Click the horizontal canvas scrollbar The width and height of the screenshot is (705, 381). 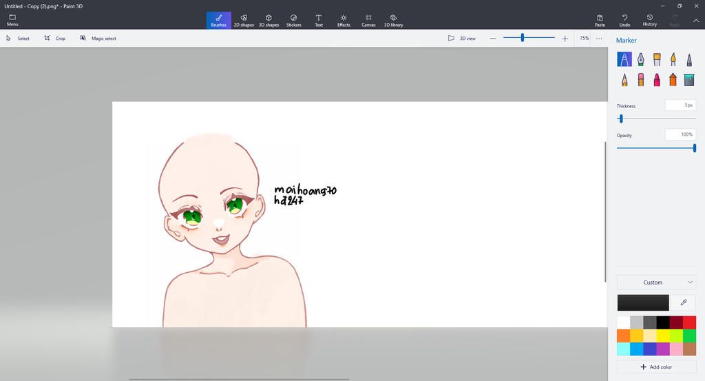[239, 379]
